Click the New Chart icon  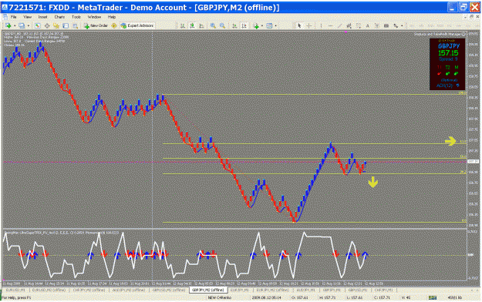click(x=8, y=25)
